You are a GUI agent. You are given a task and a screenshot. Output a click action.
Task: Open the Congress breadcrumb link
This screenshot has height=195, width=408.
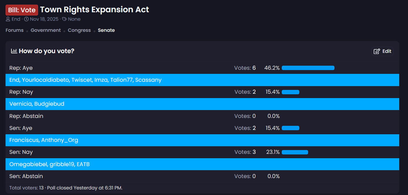pyautogui.click(x=79, y=30)
